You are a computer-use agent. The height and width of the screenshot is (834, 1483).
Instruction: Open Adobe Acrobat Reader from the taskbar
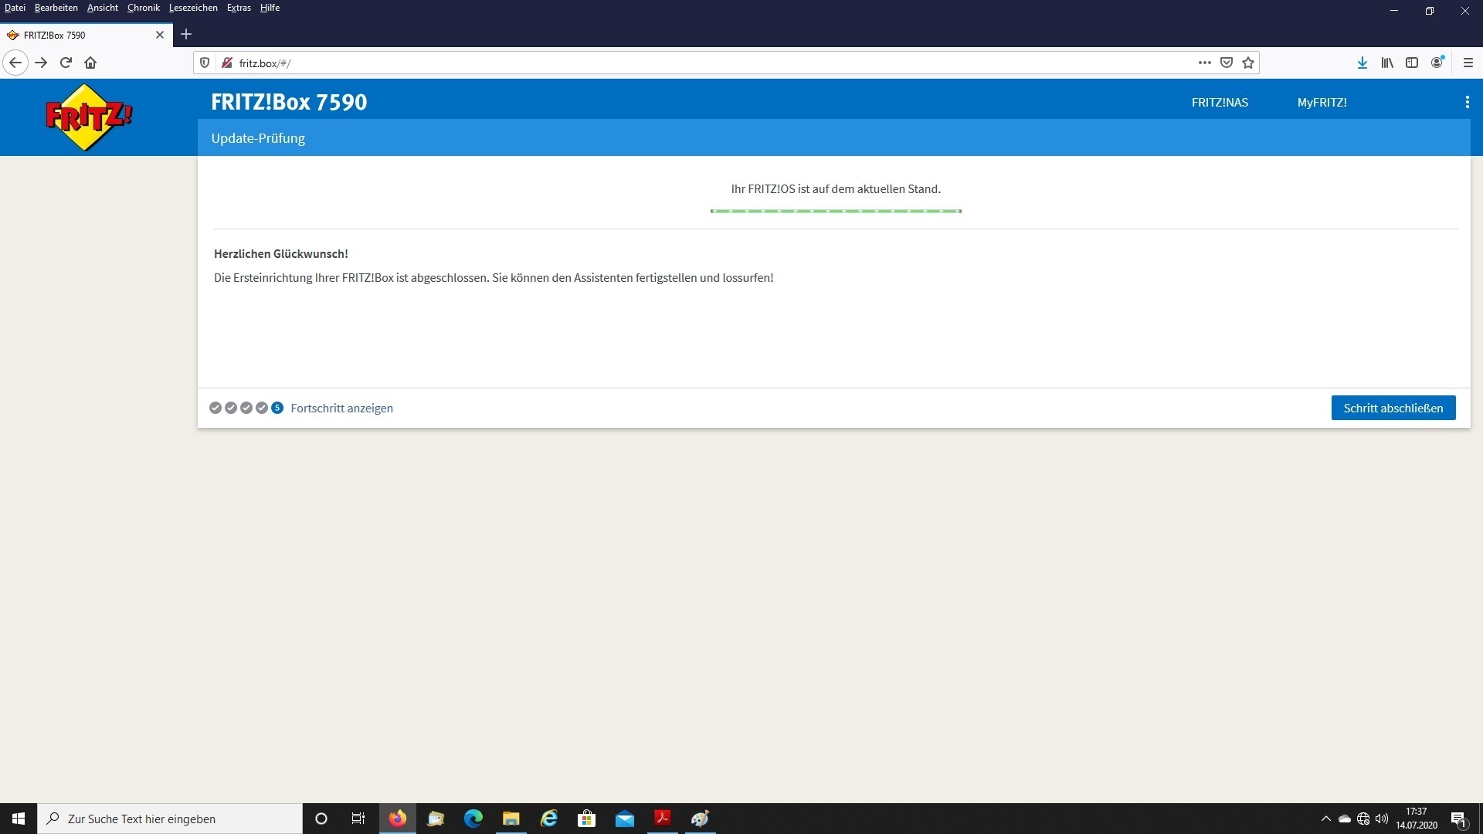663,819
